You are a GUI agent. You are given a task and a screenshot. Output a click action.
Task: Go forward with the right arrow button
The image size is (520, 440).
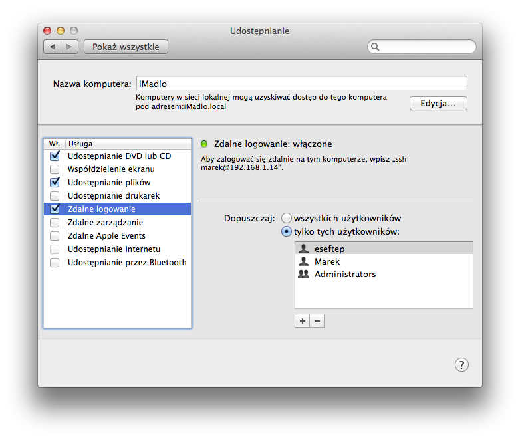pyautogui.click(x=69, y=47)
